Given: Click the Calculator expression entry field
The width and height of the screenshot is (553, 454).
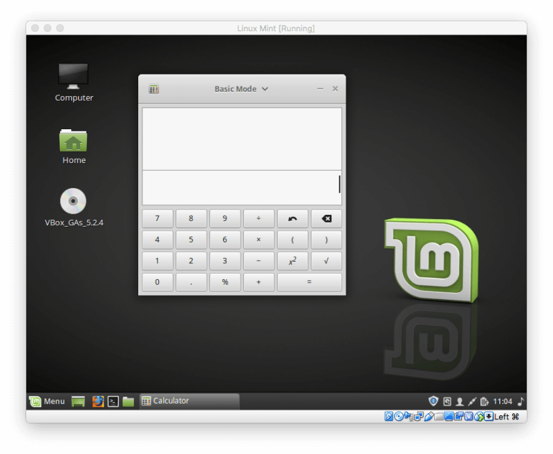Looking at the screenshot, I should click(x=242, y=187).
